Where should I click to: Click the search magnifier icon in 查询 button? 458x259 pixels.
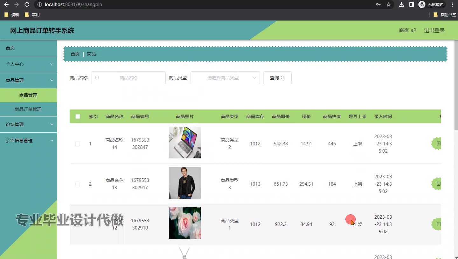283,78
